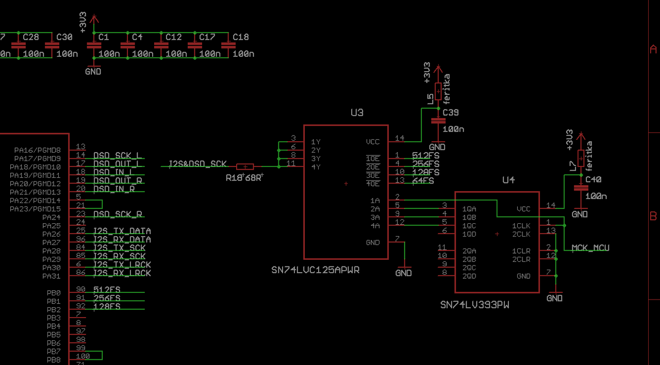
Task: Click the DSD_OUT_R net label
Action: (x=118, y=180)
